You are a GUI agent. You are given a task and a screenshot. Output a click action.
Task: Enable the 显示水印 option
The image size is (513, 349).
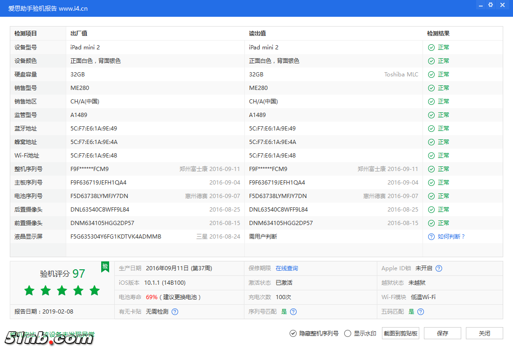[347, 333]
